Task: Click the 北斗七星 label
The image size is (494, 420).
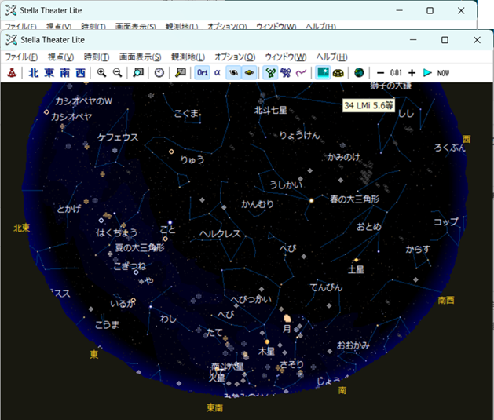Action: click(271, 110)
